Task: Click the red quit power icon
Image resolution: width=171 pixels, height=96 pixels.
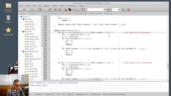Action: click(129, 10)
